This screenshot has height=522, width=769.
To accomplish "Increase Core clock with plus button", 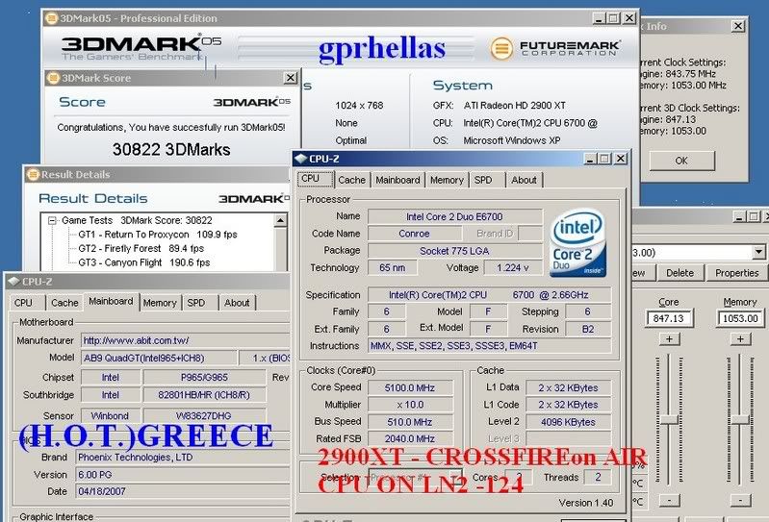I will (669, 338).
